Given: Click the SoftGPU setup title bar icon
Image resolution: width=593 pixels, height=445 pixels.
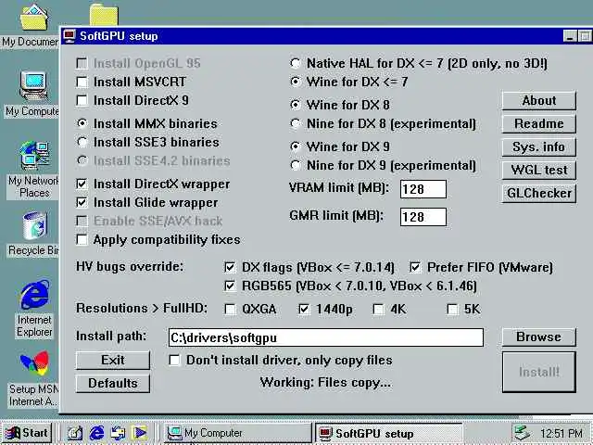Looking at the screenshot, I should click(69, 36).
